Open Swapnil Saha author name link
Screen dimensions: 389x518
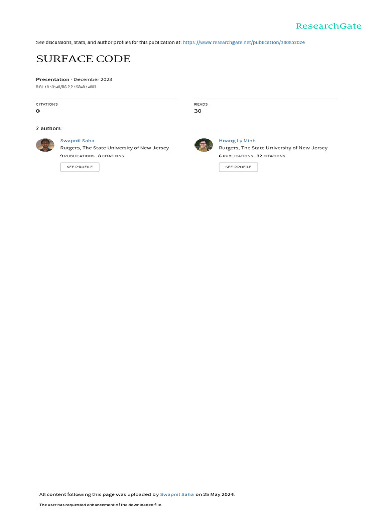point(77,141)
